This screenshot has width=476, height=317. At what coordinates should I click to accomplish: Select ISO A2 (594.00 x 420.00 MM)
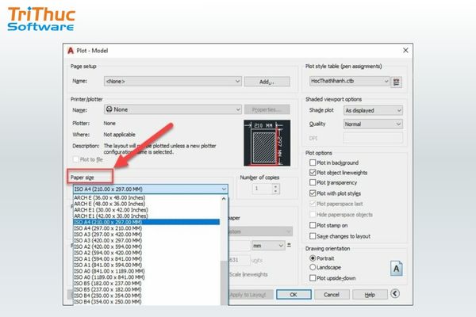click(147, 252)
